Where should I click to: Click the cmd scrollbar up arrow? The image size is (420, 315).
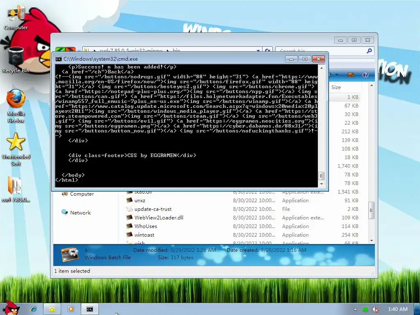[x=322, y=68]
